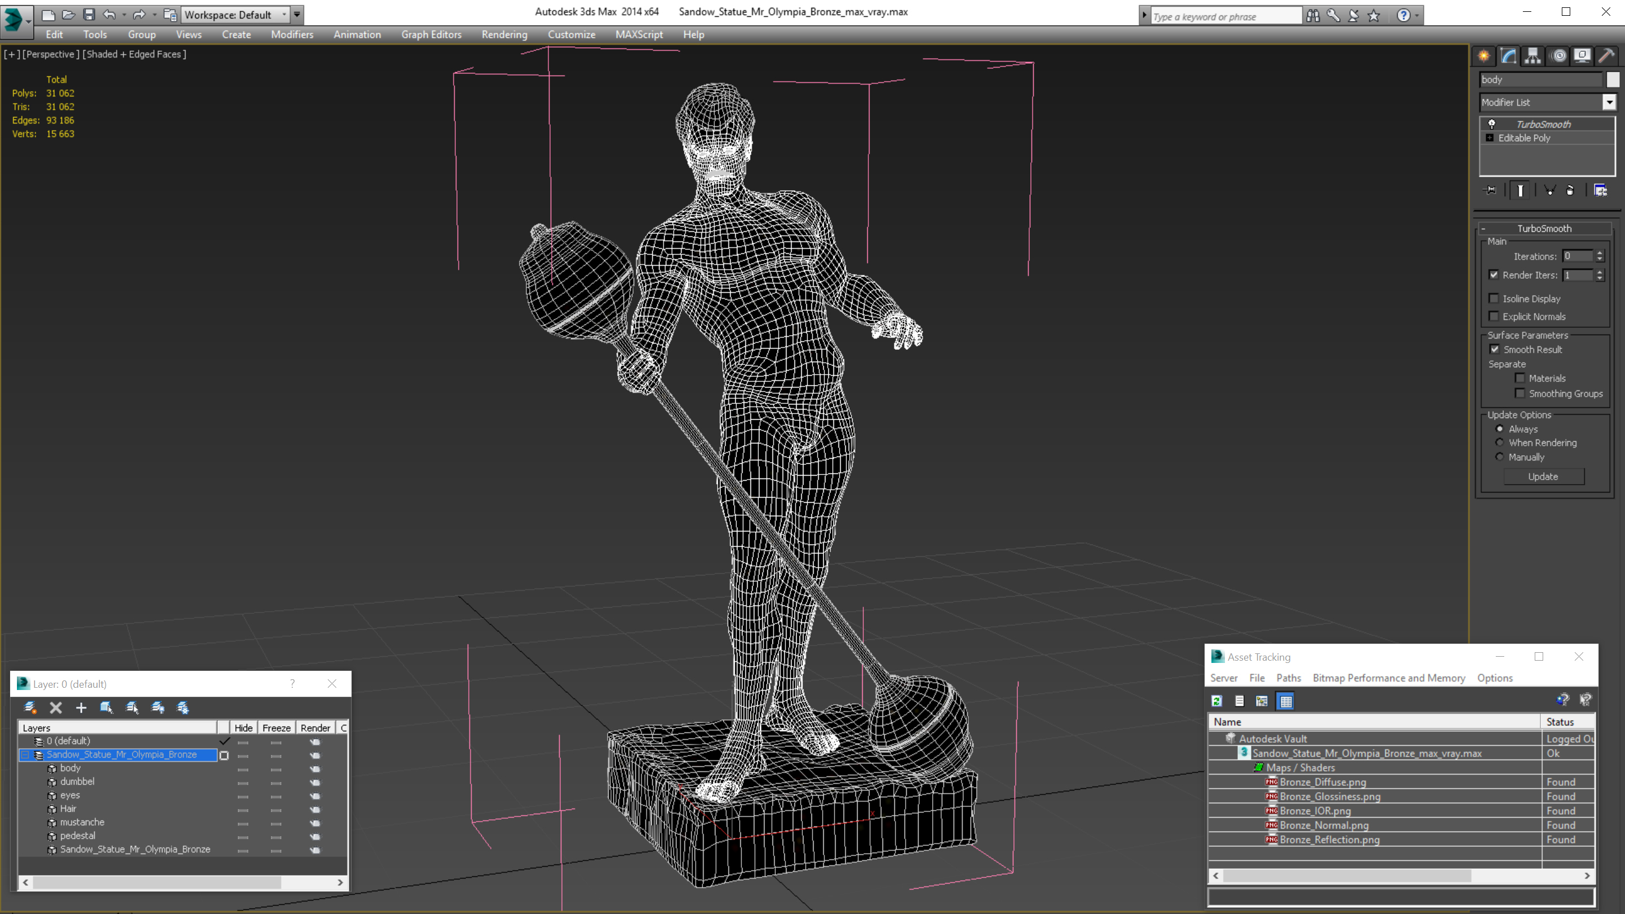Enable Separate by Smoothing Groups checkbox
The image size is (1625, 914).
[x=1520, y=393]
